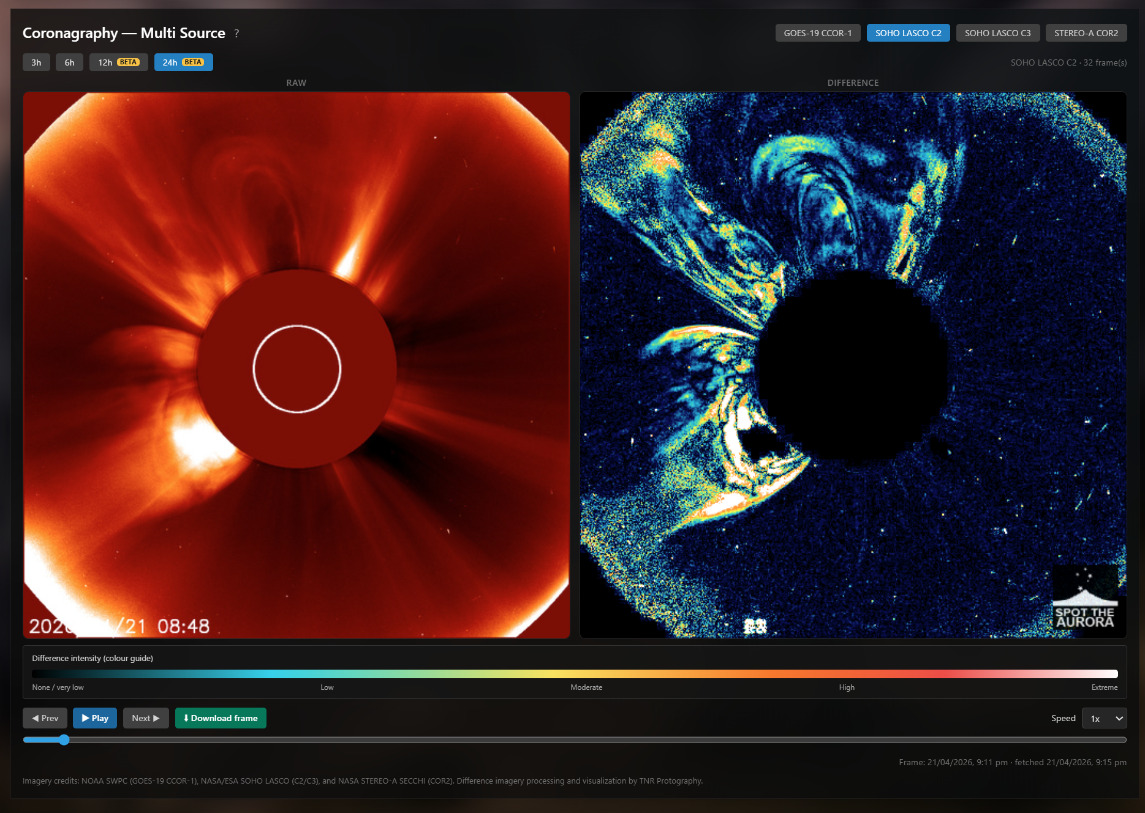The width and height of the screenshot is (1145, 813).
Task: Click the DIFFERENCE coronagraph image
Action: click(853, 365)
